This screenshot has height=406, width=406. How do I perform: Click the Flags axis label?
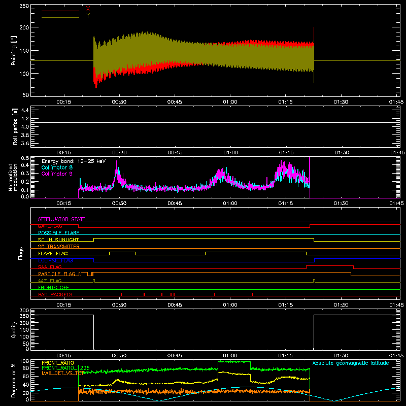pos(20,253)
